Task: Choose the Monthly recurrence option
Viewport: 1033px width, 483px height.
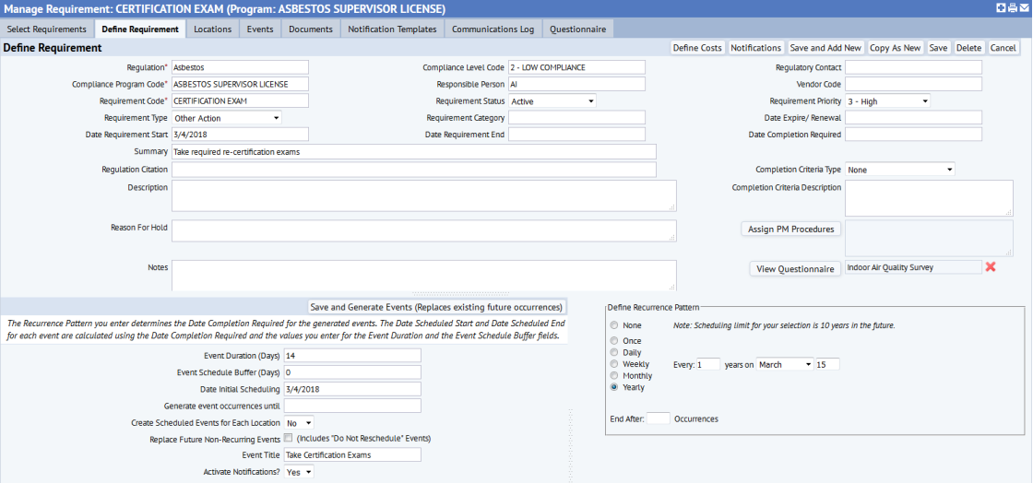Action: pos(614,376)
